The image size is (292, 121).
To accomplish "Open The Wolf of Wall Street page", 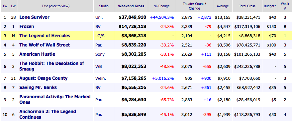I will pyautogui.click(x=45, y=45).
